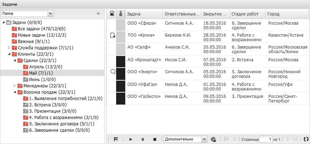Expand the Служба поддержки tree node
This screenshot has height=144, width=310.
point(9,48)
